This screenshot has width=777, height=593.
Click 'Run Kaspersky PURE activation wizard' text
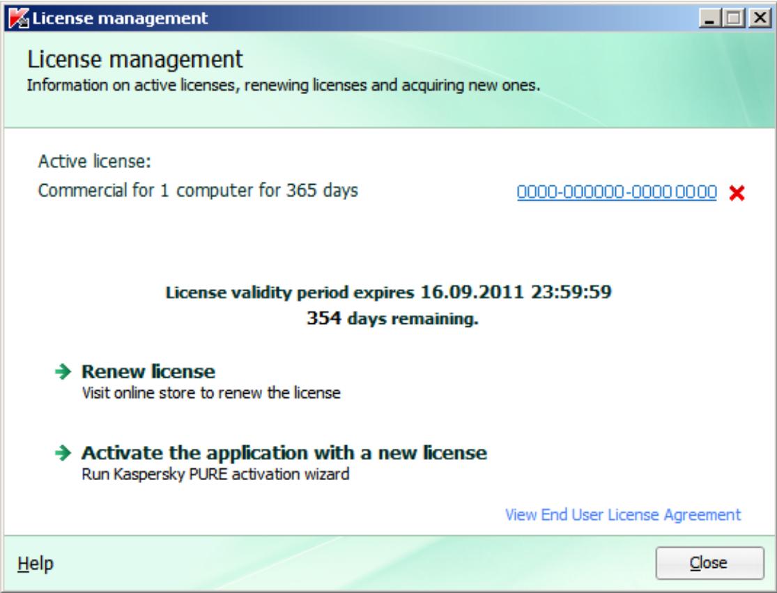pyautogui.click(x=215, y=474)
